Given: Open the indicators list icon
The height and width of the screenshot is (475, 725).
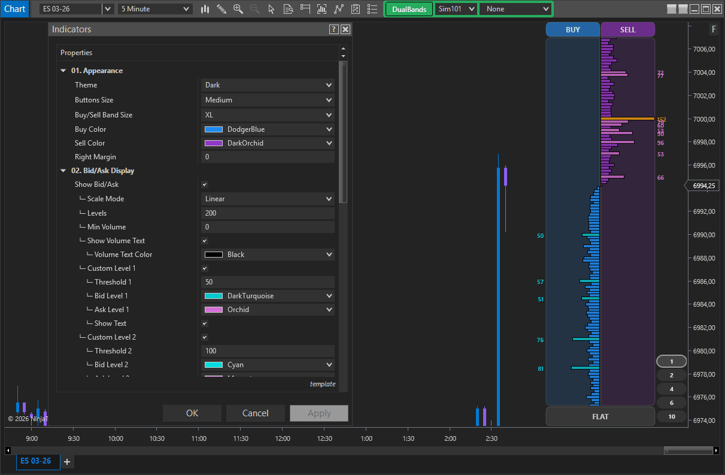Looking at the screenshot, I should coord(372,8).
